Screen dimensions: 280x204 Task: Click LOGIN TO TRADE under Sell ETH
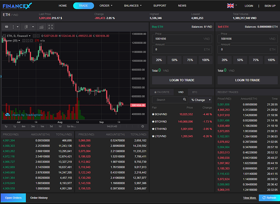(x=247, y=80)
